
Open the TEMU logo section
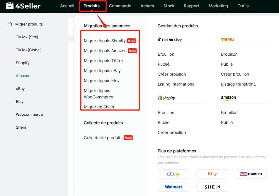pyautogui.click(x=228, y=40)
